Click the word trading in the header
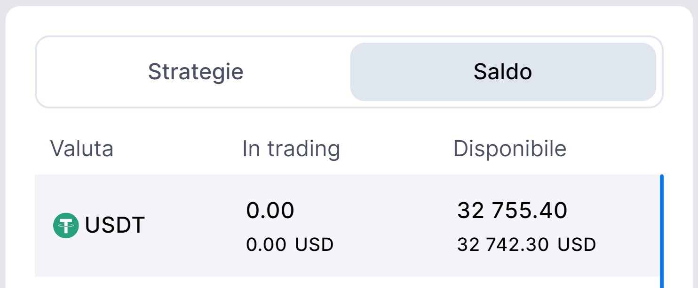The height and width of the screenshot is (288, 698). pyautogui.click(x=304, y=149)
